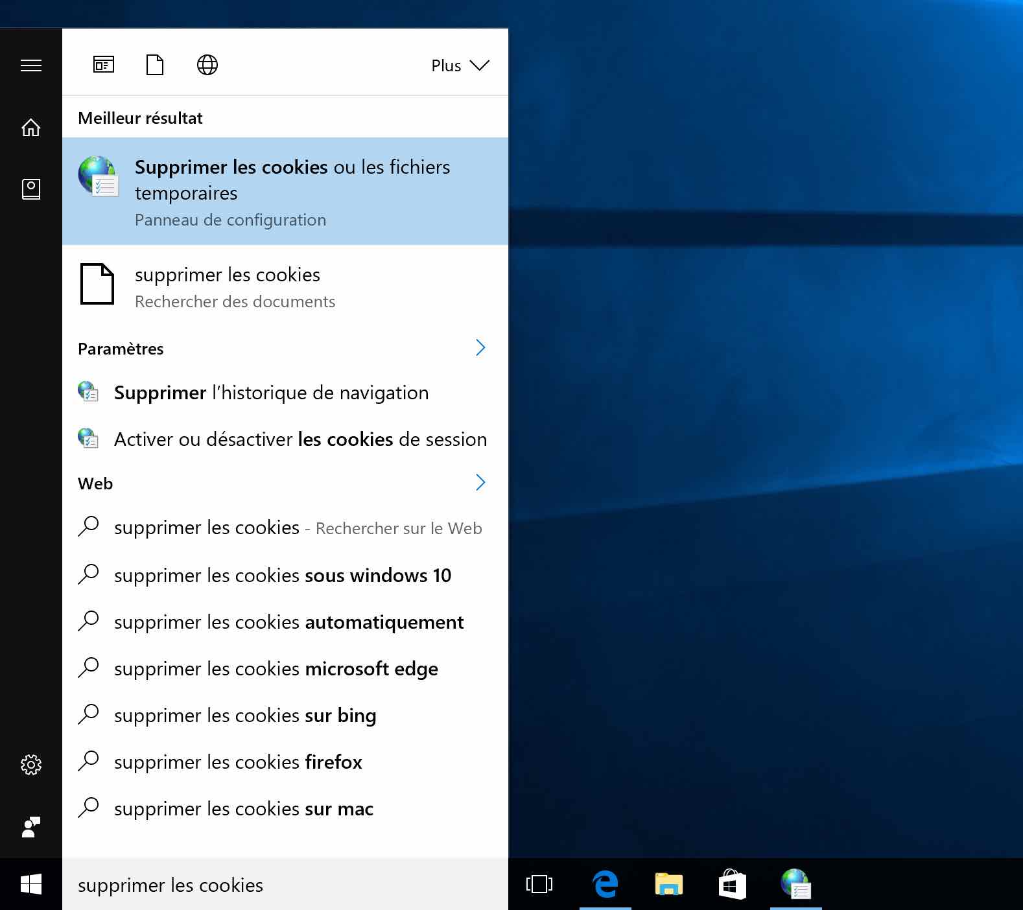Open the Settings gear in sidebar
This screenshot has width=1023, height=910.
pos(31,765)
